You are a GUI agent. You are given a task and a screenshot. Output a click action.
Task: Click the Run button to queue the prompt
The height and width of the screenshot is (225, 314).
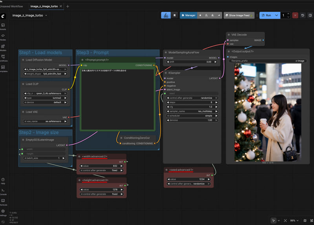coord(267,15)
